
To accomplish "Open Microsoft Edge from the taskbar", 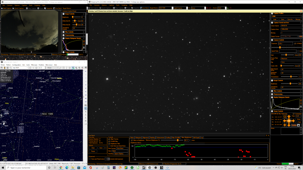I will click(67, 168).
